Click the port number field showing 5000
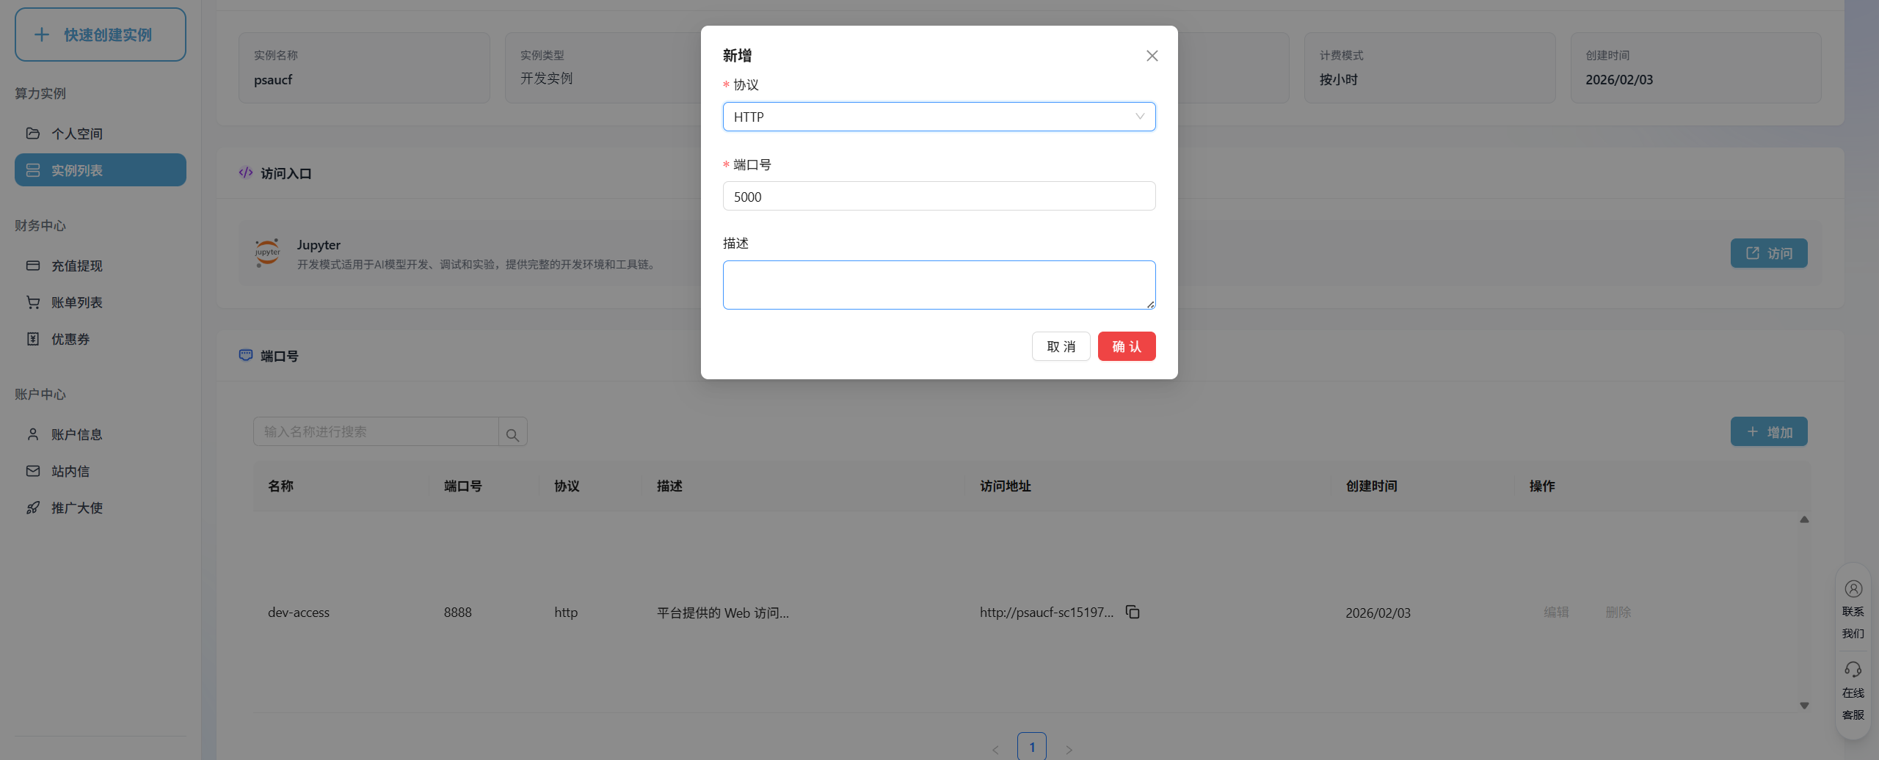 click(x=939, y=196)
